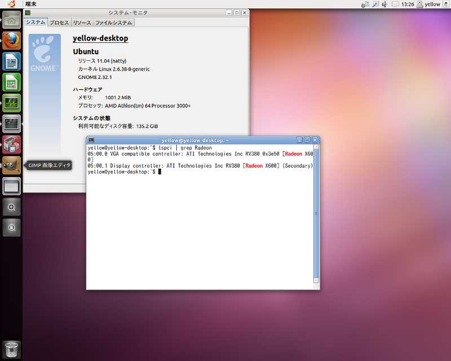Switch to システム tab
This screenshot has width=451, height=361.
36,22
